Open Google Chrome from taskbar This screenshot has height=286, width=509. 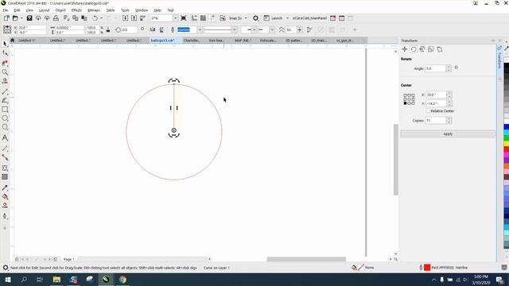122,280
